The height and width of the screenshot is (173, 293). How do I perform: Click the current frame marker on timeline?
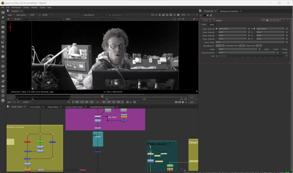coord(102,96)
